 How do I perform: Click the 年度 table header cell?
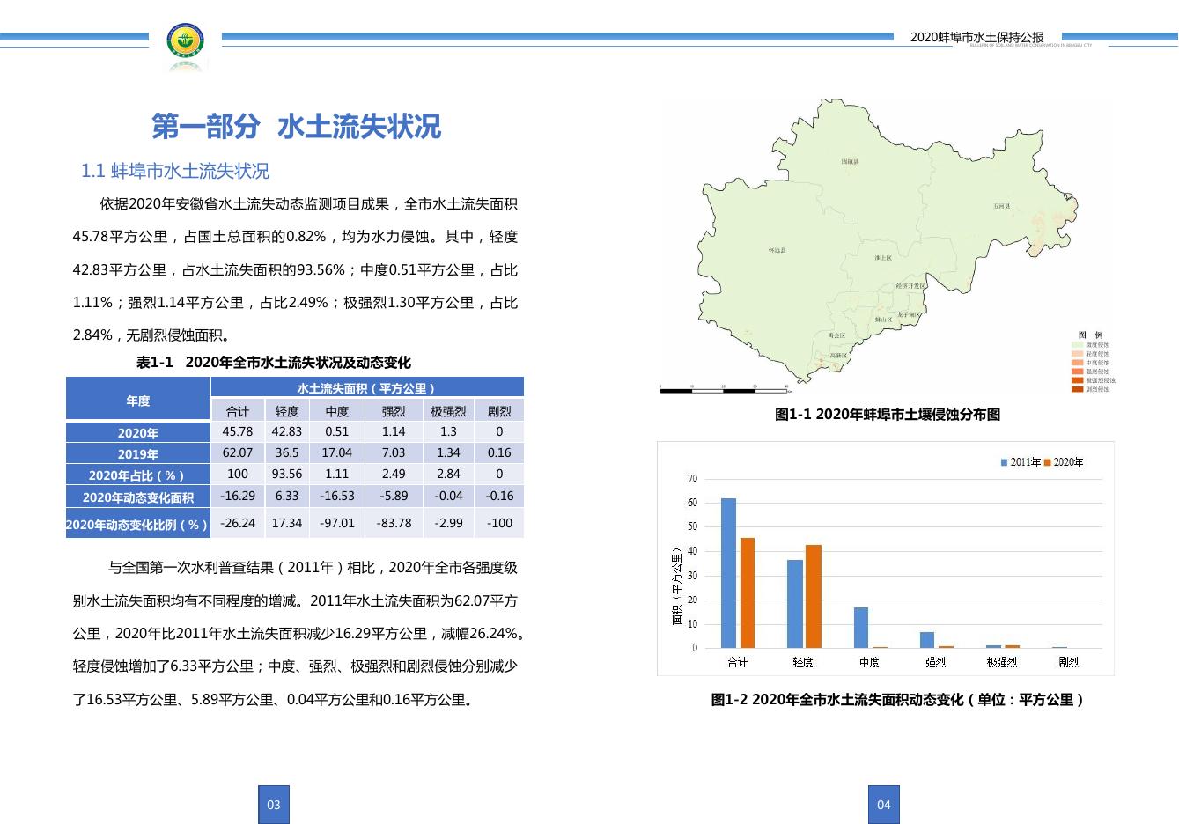click(x=138, y=401)
